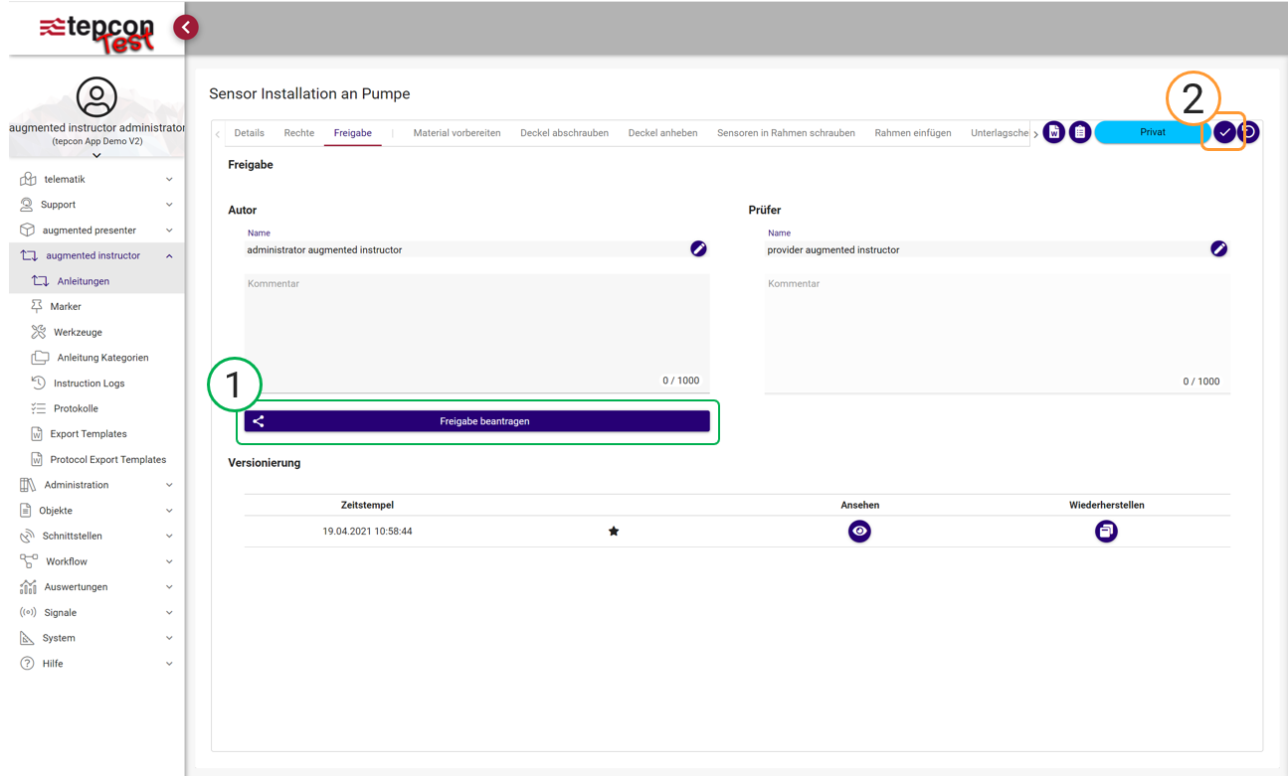Click the clipboard protocol icon
This screenshot has width=1288, height=776.
[x=1079, y=132]
